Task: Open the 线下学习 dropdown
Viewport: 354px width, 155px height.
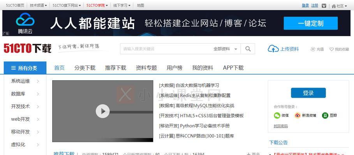Action: [122, 5]
